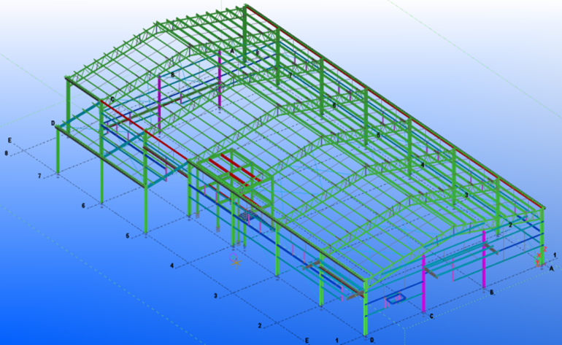Select ground-level grid label 6
This screenshot has height=345, width=562.
tap(83, 206)
